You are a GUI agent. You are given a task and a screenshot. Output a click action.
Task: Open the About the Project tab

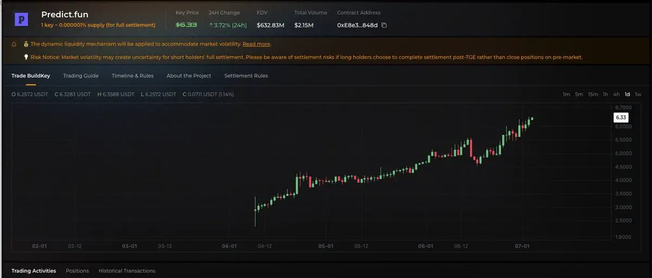189,75
